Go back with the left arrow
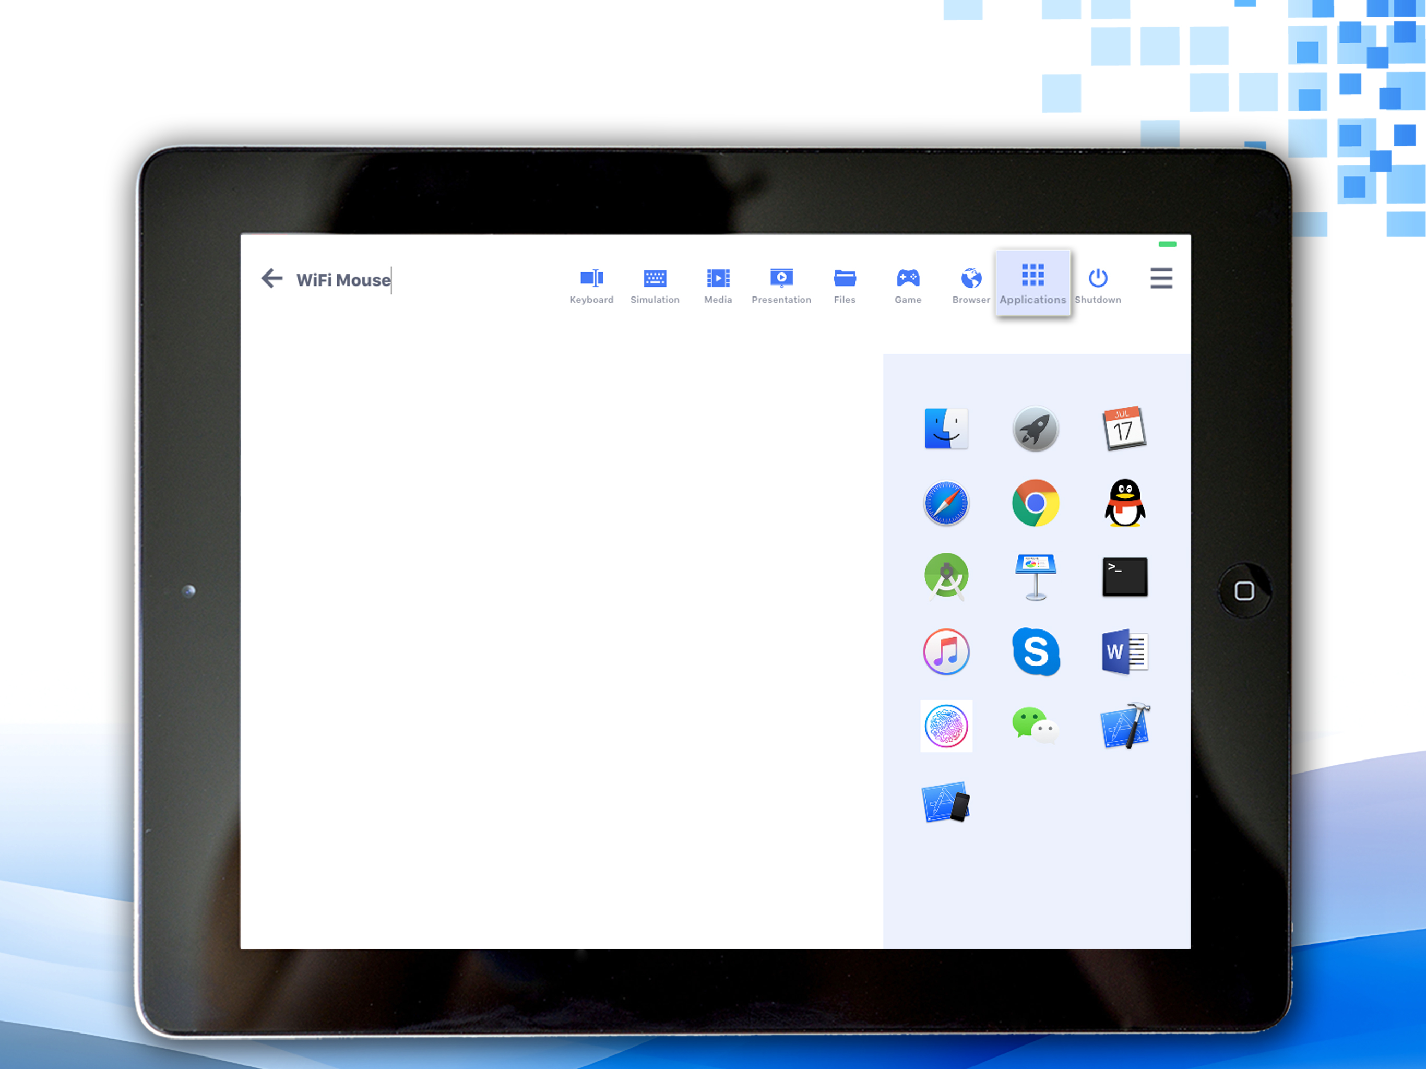1426x1069 pixels. (272, 279)
